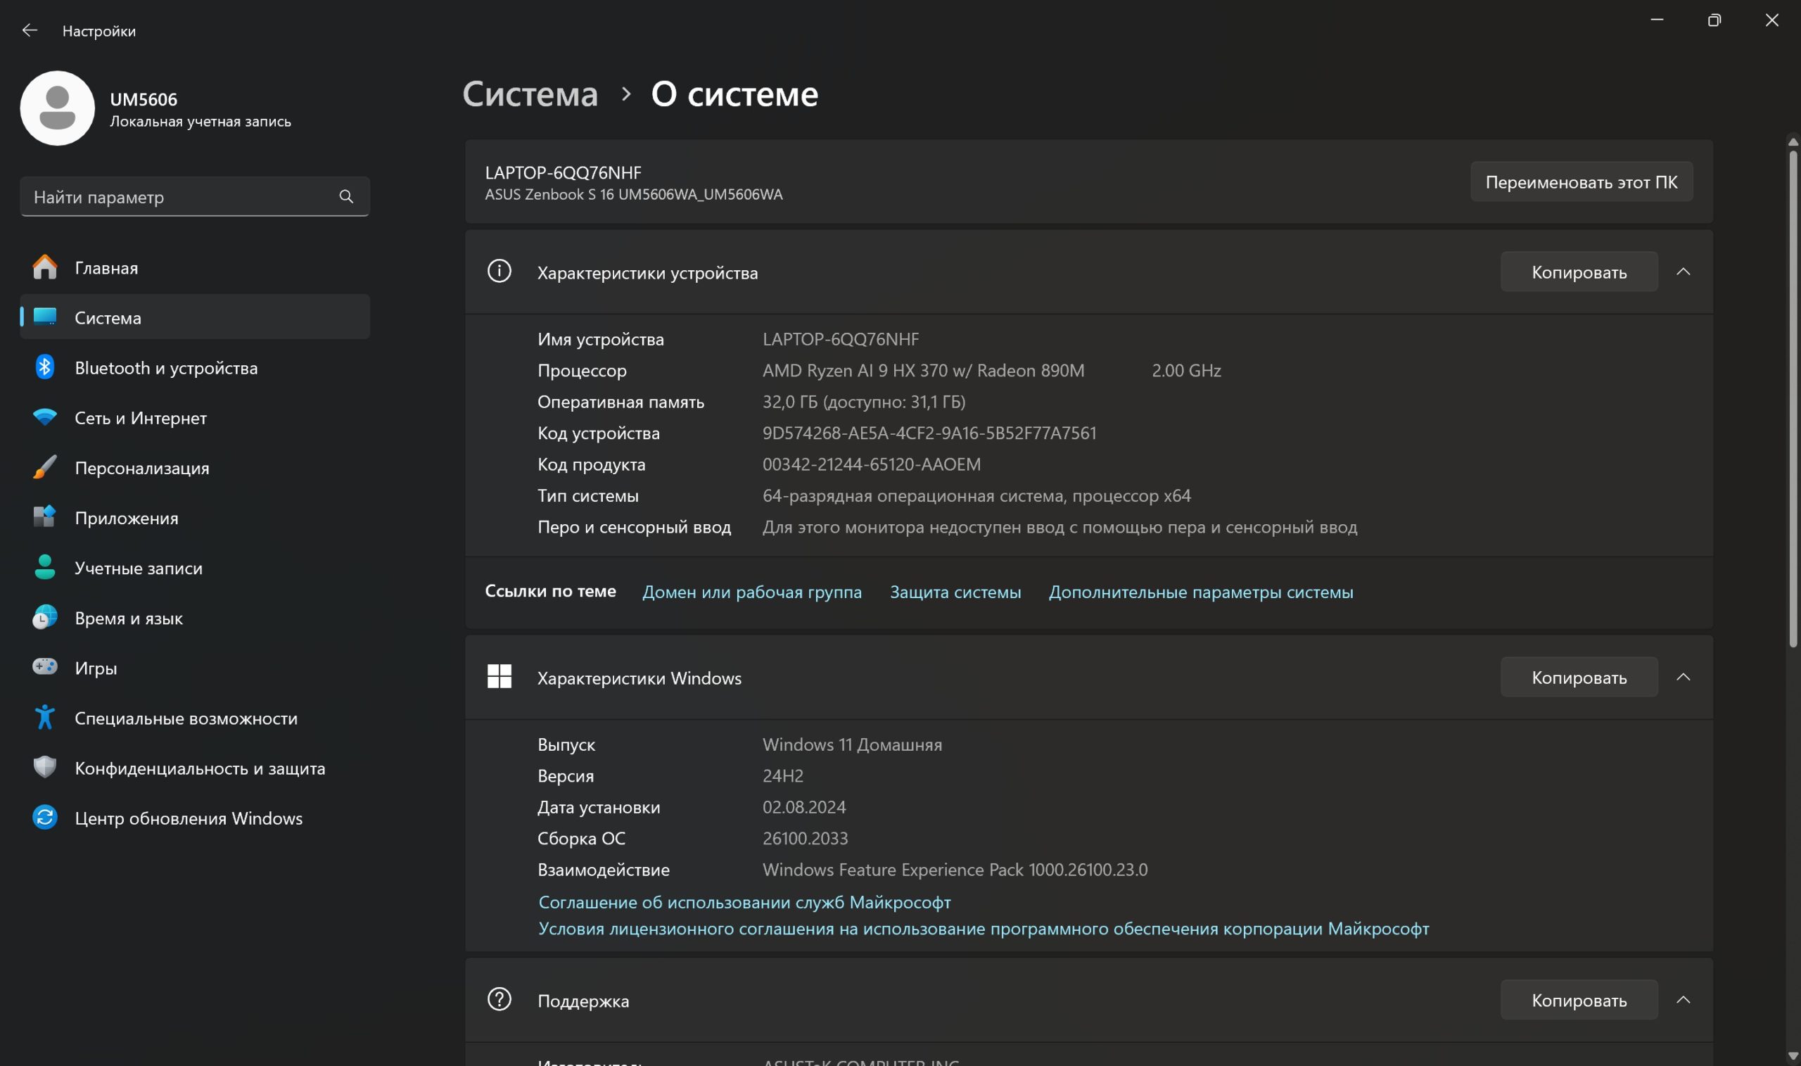Click the scrollbar down arrow

1793,1055
